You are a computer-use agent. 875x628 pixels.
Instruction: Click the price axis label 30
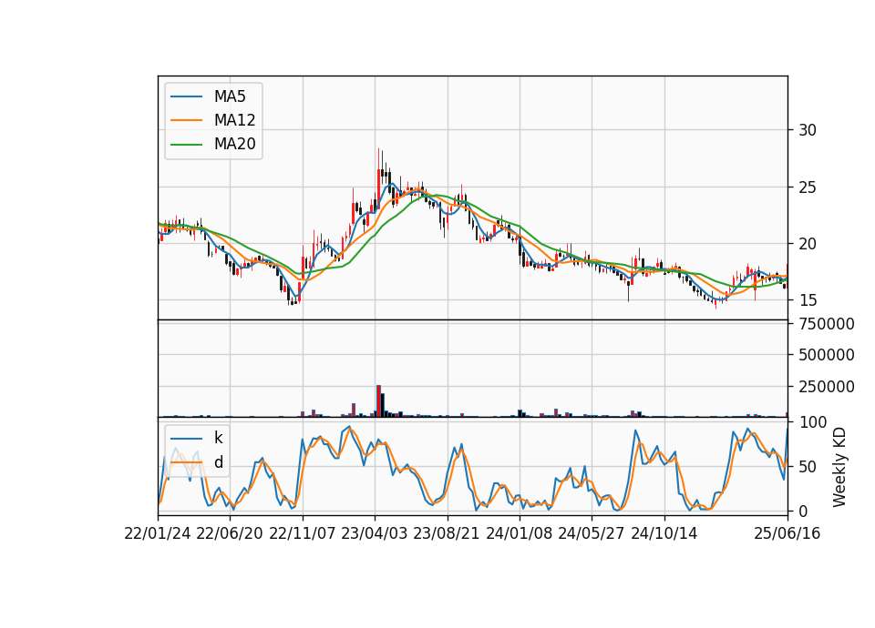coord(808,130)
